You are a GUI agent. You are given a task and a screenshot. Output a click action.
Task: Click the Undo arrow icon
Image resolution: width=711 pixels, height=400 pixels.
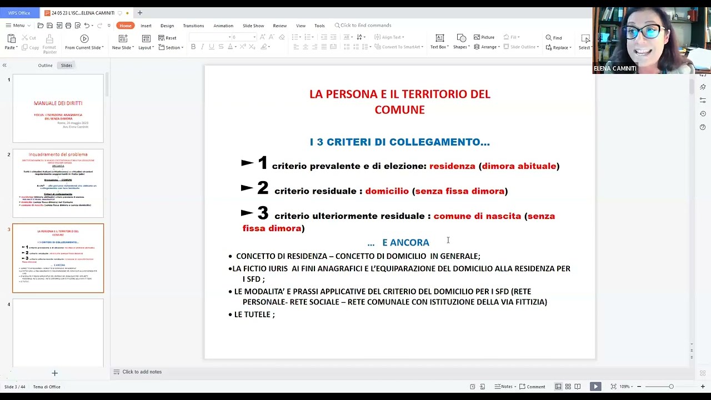87,26
